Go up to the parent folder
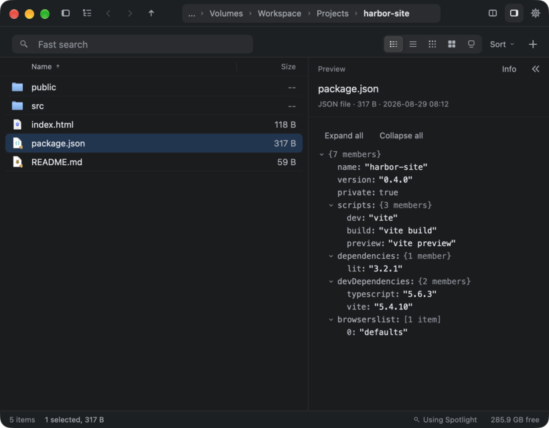Image resolution: width=549 pixels, height=428 pixels. coord(151,13)
